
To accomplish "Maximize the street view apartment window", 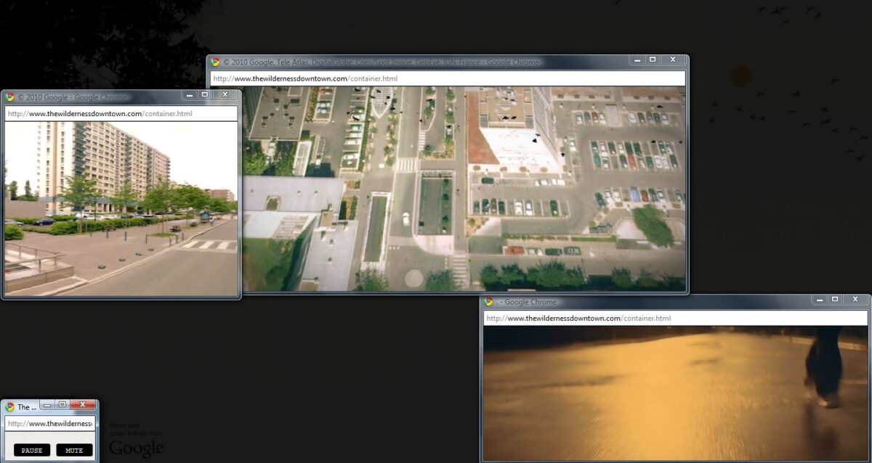I will [x=205, y=95].
